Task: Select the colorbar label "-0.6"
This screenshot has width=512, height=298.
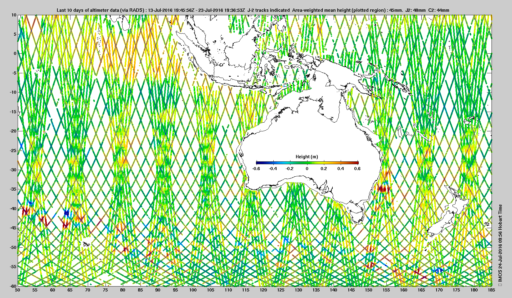Action: click(256, 169)
